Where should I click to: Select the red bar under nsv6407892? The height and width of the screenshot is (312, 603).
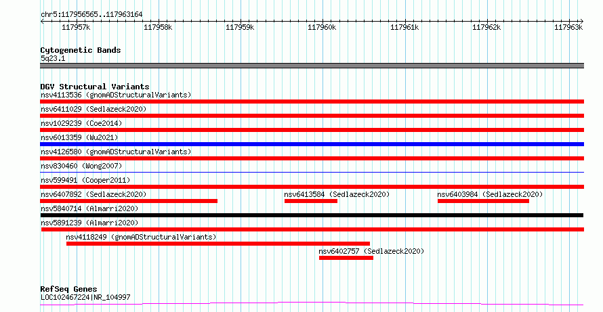[129, 201]
